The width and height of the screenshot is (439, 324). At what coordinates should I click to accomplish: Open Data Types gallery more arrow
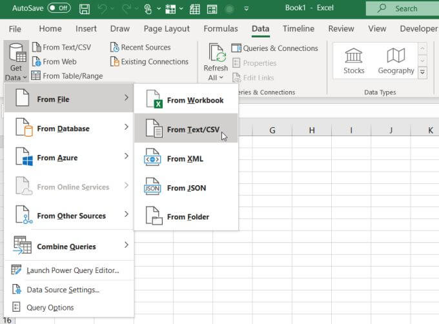423,72
